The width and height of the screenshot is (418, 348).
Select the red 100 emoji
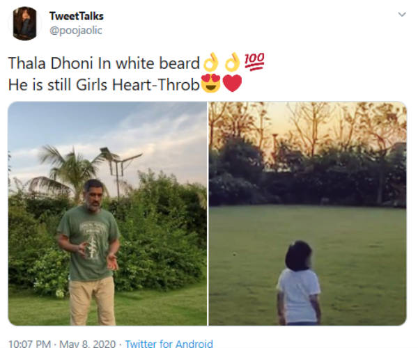coord(254,61)
